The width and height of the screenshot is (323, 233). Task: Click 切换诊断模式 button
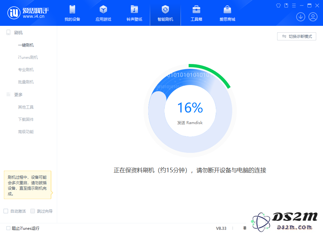pos(297,37)
